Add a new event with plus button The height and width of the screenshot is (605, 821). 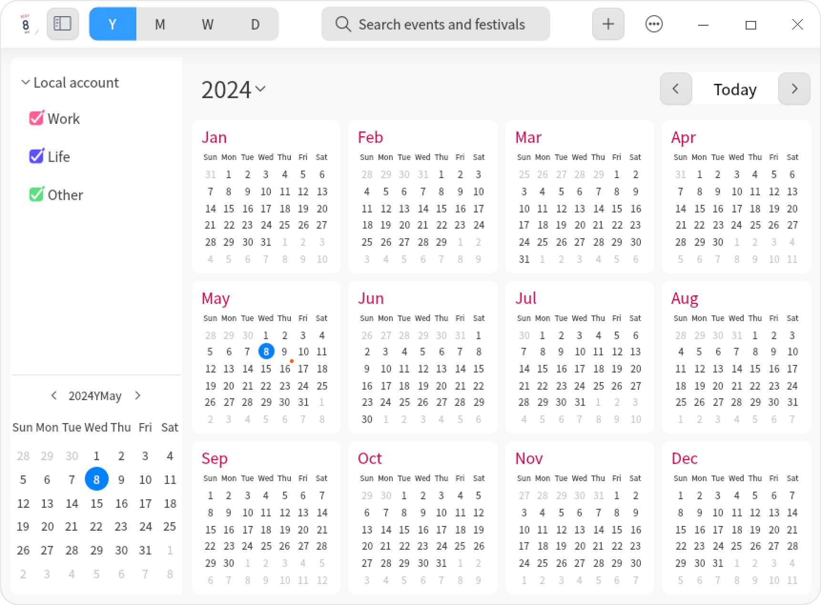(x=608, y=24)
